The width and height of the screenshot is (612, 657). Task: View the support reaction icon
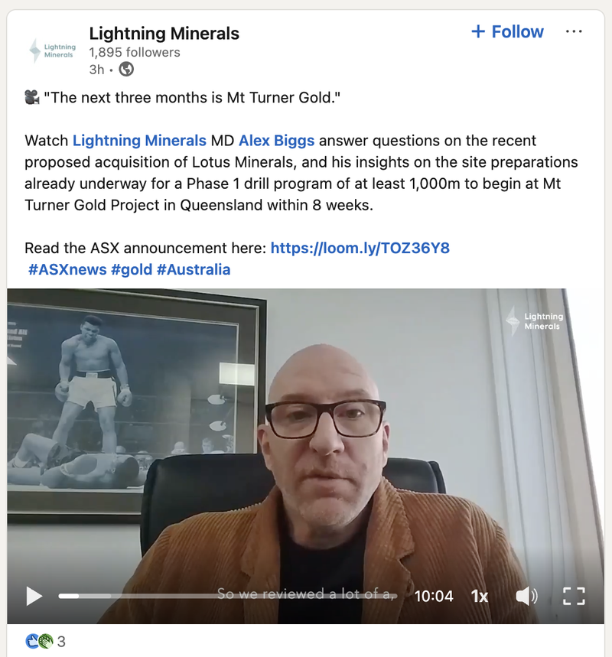[x=46, y=641]
